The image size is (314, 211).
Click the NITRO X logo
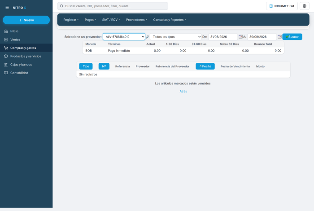pyautogui.click(x=19, y=8)
